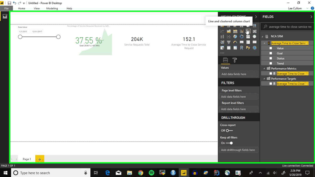
Task: Select the Line and clustered column chart visual
Action: pyautogui.click(x=248, y=31)
